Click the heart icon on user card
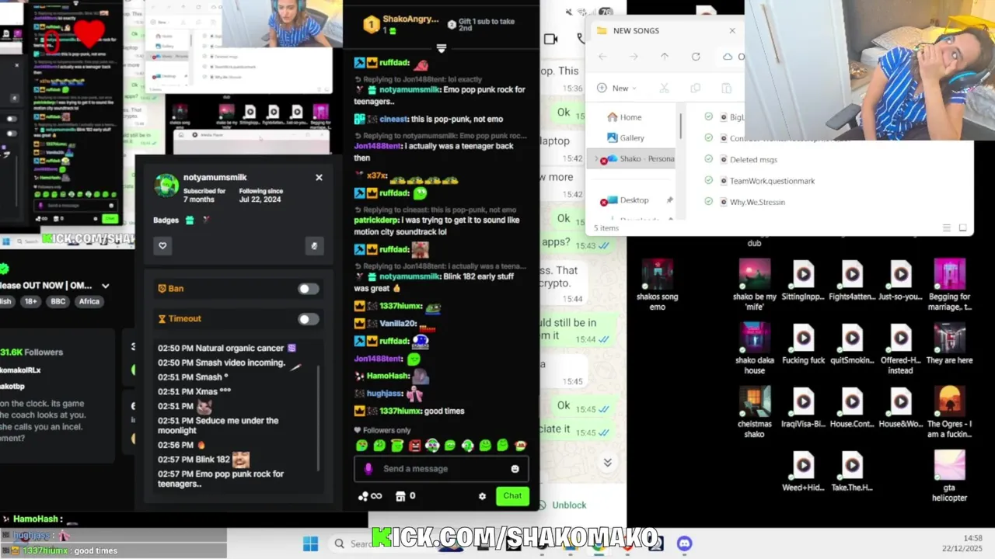Viewport: 995px width, 559px height. point(162,245)
